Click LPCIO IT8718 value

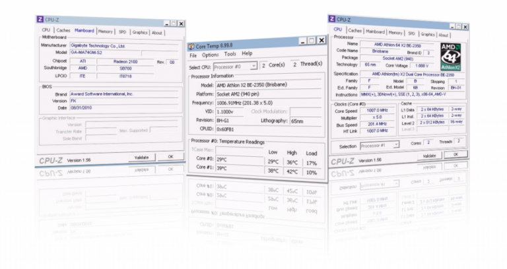(125, 76)
